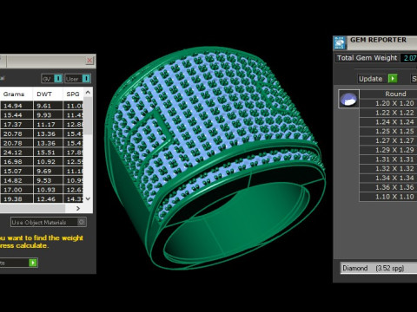
Task: Open the Diamond (3.52 spg) material dropdown
Action: coord(378,268)
